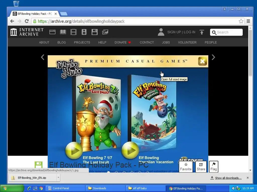
Task: Click the Windows Start button
Action: [12, 188]
